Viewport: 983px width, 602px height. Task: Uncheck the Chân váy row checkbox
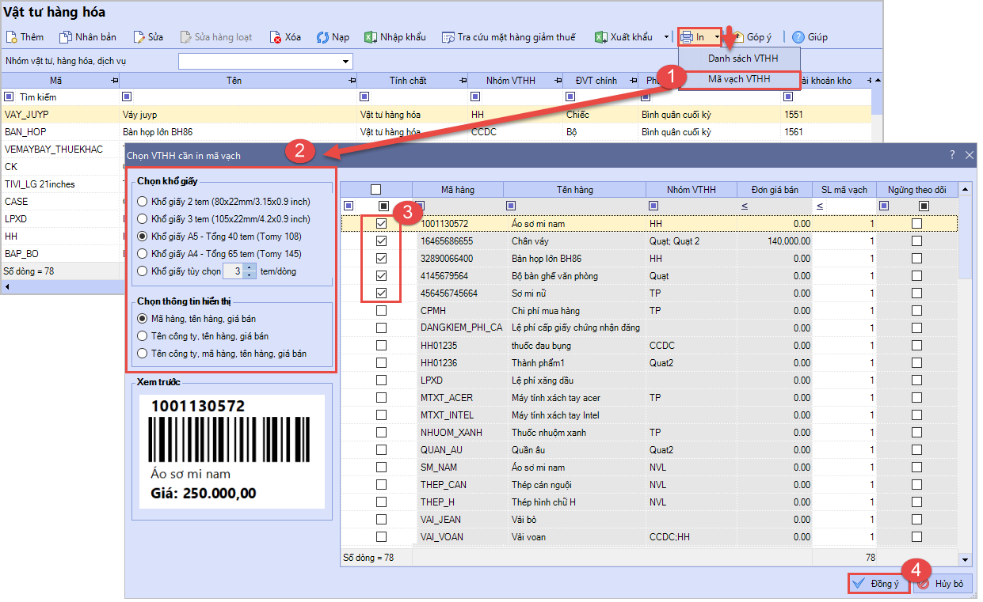(x=381, y=241)
